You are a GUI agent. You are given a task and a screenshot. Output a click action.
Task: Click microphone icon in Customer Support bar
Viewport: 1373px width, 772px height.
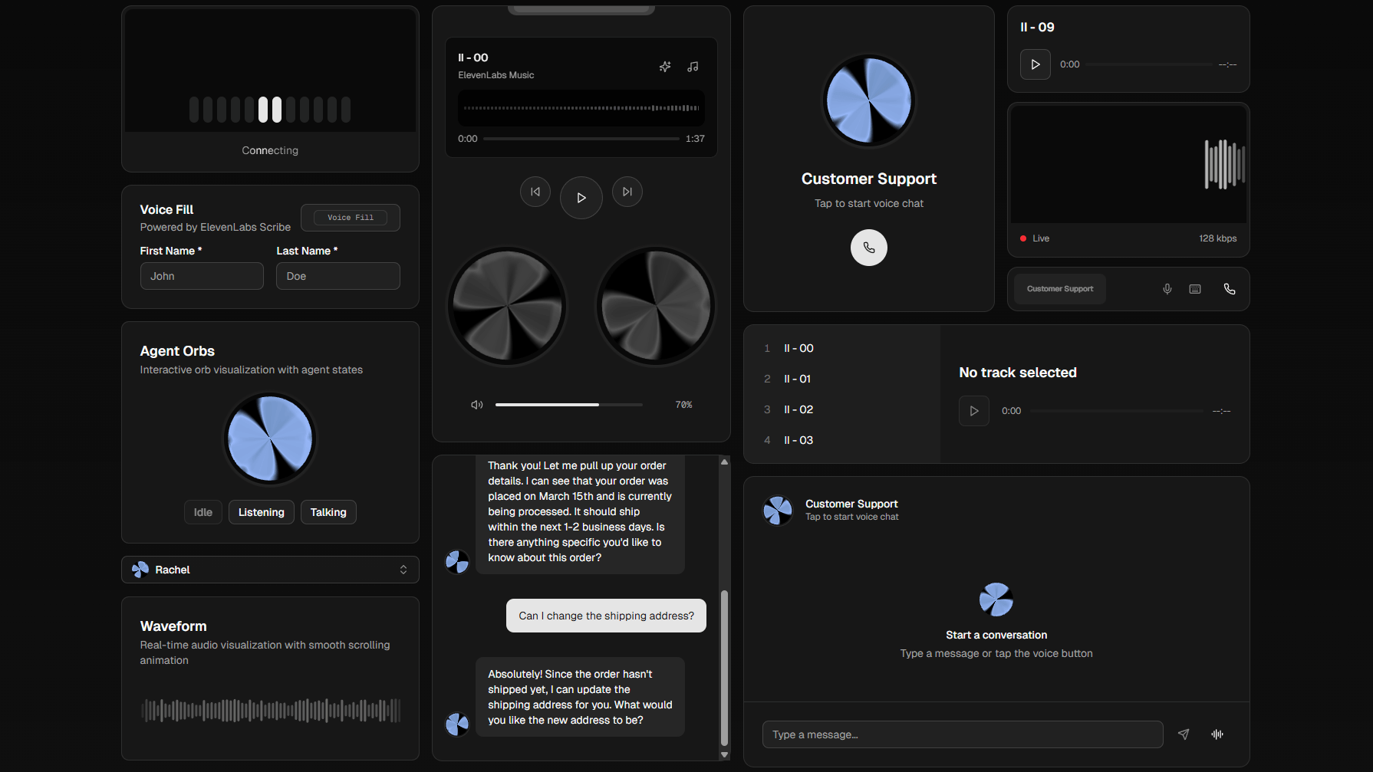[x=1167, y=289]
